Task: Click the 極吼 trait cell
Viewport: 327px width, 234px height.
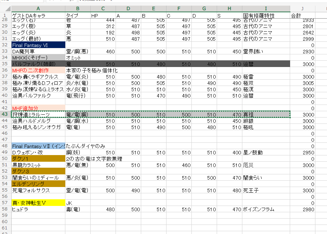Action: click(266, 127)
